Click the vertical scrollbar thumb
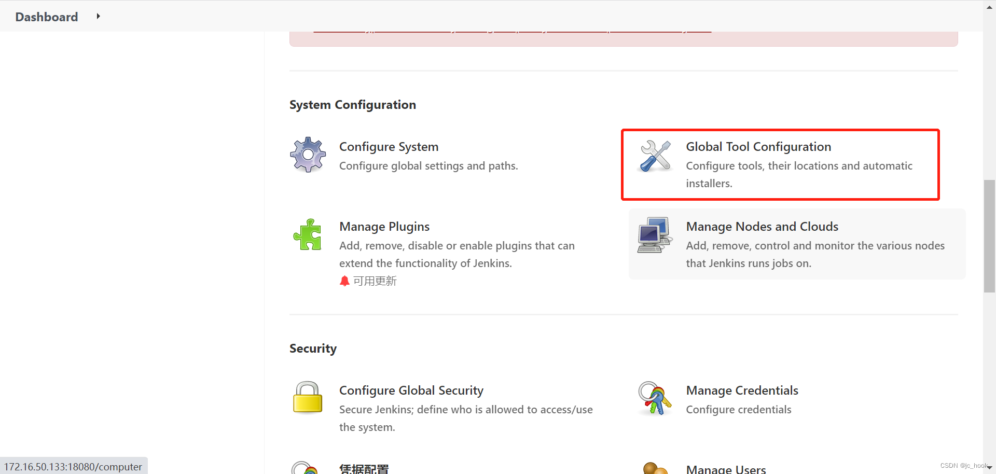Screen dimensions: 996x474 pos(989,236)
